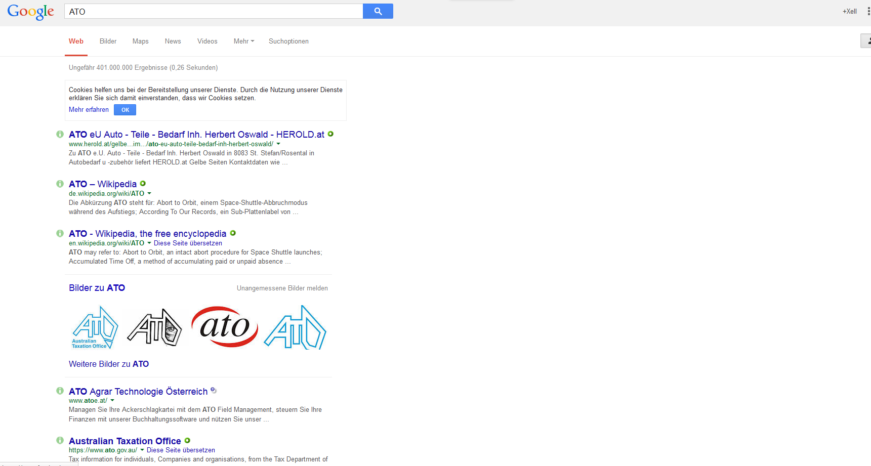Open Bilder zu ATO heading link

[x=97, y=288]
